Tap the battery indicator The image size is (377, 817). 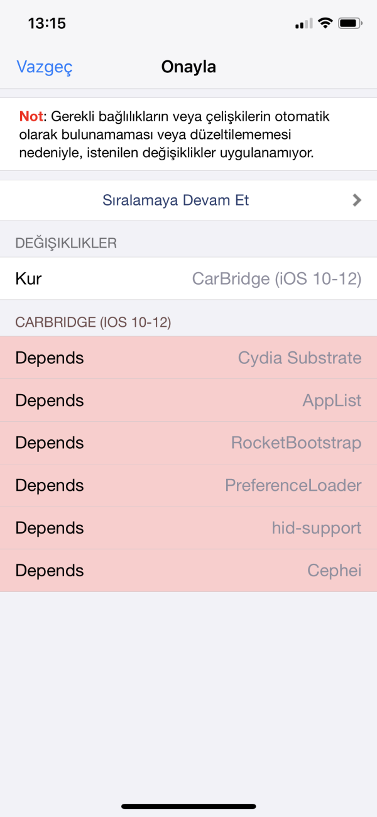pyautogui.click(x=350, y=22)
